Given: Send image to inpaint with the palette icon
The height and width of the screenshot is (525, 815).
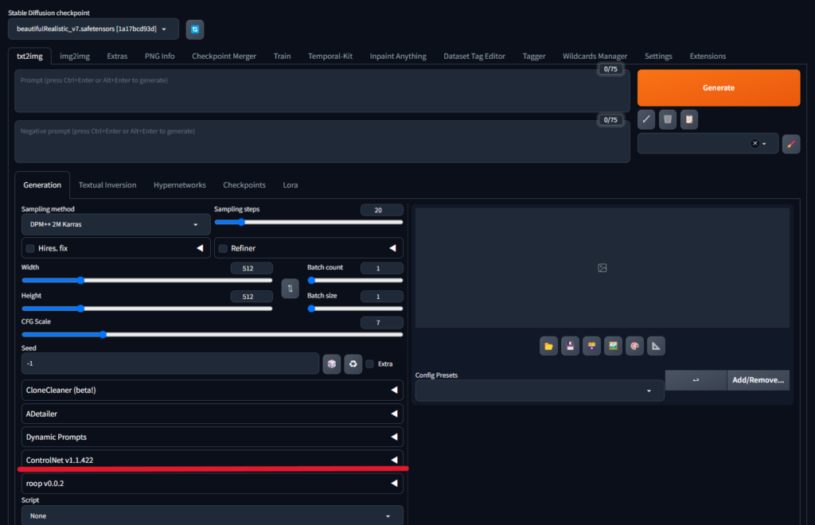Looking at the screenshot, I should coord(634,346).
